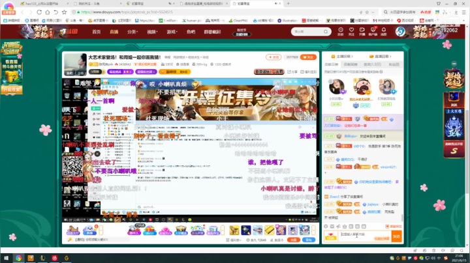This screenshot has height=263, width=470.
Task: Click the treasure chest open button on left
Action: click(11, 90)
